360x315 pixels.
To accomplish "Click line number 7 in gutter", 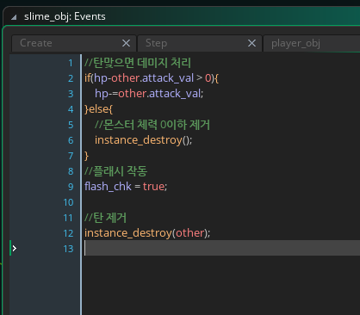I will tap(71, 156).
